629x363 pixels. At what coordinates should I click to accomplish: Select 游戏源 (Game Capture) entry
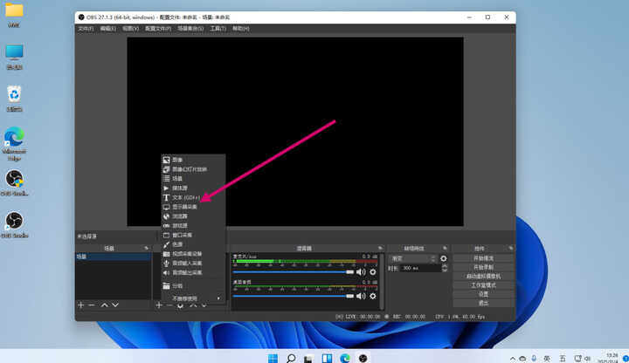click(x=193, y=226)
